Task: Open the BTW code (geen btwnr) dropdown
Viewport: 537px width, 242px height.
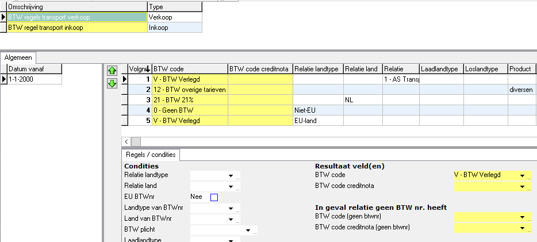Action: coord(522,217)
